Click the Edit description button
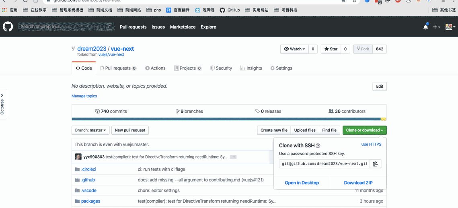Viewport: 458px width, 208px height. (380, 86)
